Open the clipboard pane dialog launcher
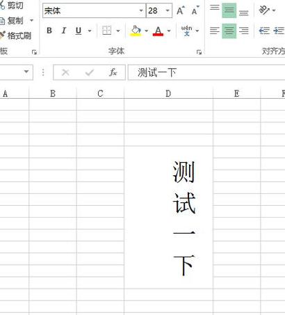Screen dimensions: 285x315 pyautogui.click(x=34, y=52)
